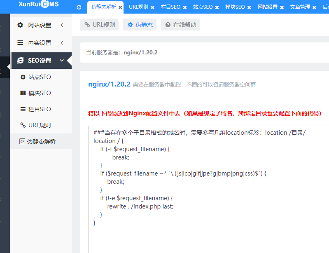Screen dimensions: 329x253
Task: Click the 伪静态 toolbar button
Action: point(140,25)
